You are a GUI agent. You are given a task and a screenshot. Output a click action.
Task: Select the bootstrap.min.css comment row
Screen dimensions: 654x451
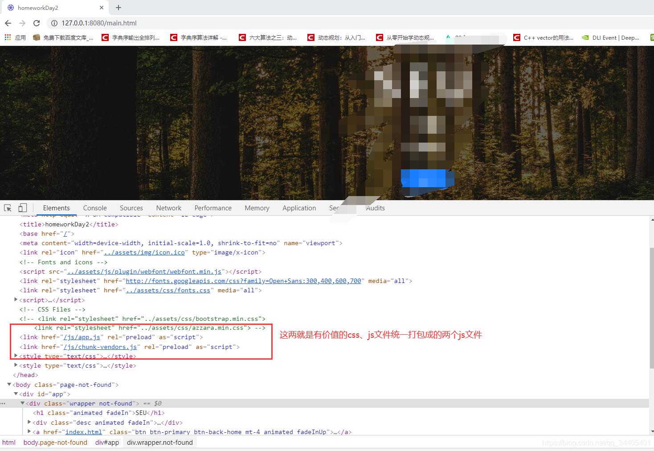coord(143,319)
